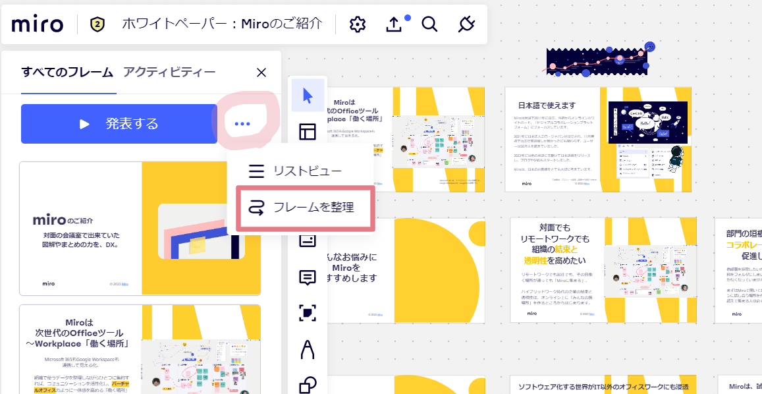762x394 pixels.
Task: Click the 発表する present button
Action: 119,124
